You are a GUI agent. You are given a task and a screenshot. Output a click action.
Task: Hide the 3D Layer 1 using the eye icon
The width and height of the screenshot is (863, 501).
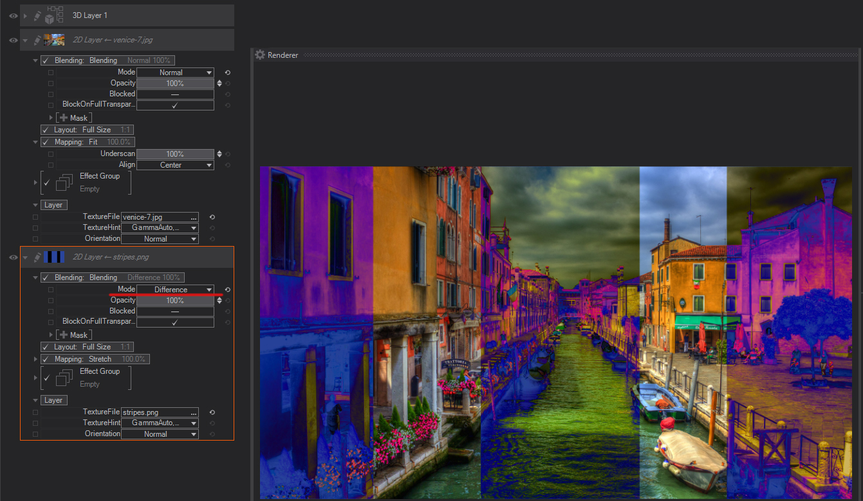[x=13, y=15]
